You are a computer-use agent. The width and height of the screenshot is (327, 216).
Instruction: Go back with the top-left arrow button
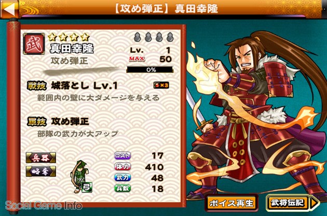click(x=9, y=9)
